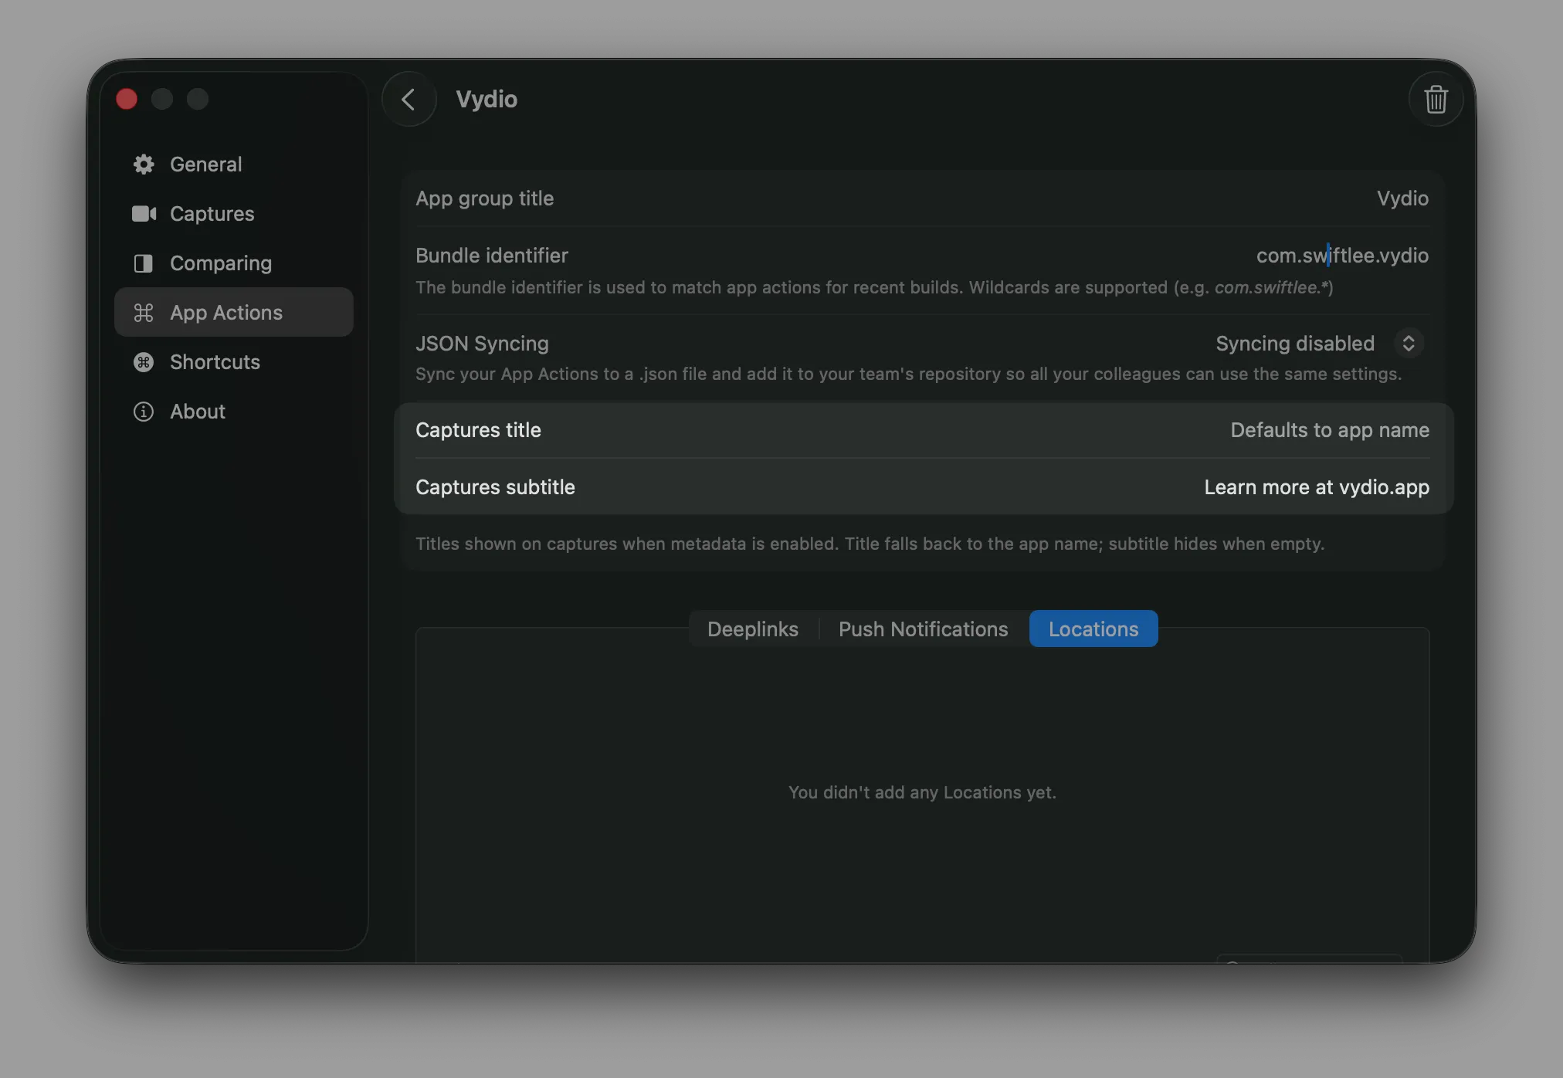Screen dimensions: 1563x1078
Task: Switch to the Deeplinks tab
Action: tap(753, 629)
